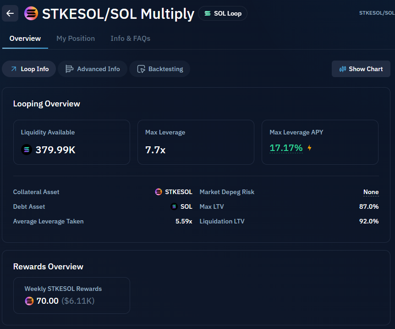Image resolution: width=395 pixels, height=329 pixels.
Task: Click the None depeg risk value
Action: 371,192
